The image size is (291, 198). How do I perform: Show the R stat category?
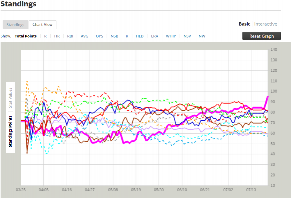tap(45, 36)
